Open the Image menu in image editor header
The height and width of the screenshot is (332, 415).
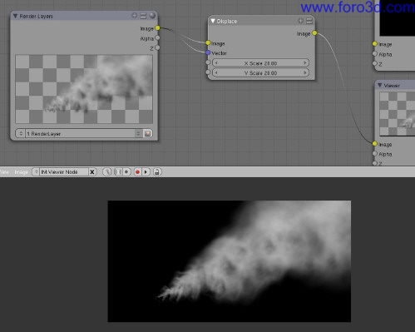[21, 172]
